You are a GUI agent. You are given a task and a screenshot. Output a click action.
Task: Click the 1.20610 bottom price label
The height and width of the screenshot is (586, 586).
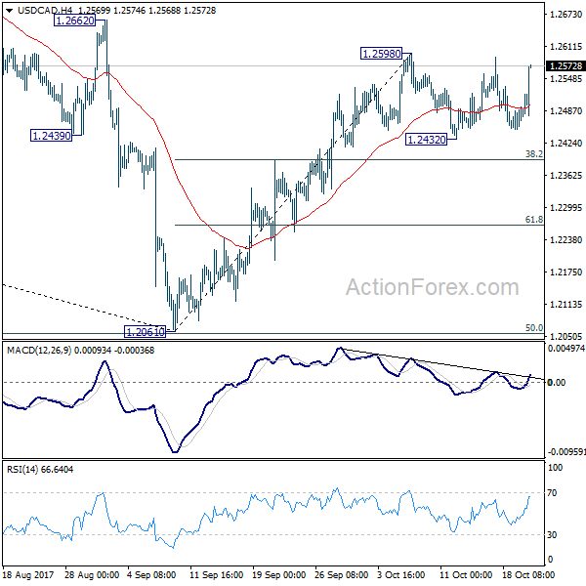tap(145, 331)
